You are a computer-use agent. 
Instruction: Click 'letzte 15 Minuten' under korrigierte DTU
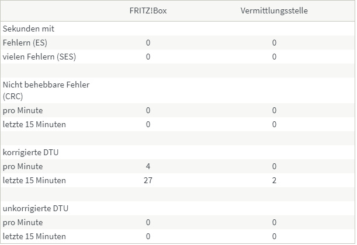pos(34,180)
